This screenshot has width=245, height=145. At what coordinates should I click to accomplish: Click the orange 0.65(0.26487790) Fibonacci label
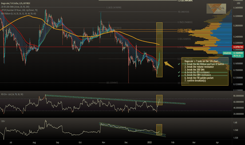pyautogui.click(x=185, y=30)
